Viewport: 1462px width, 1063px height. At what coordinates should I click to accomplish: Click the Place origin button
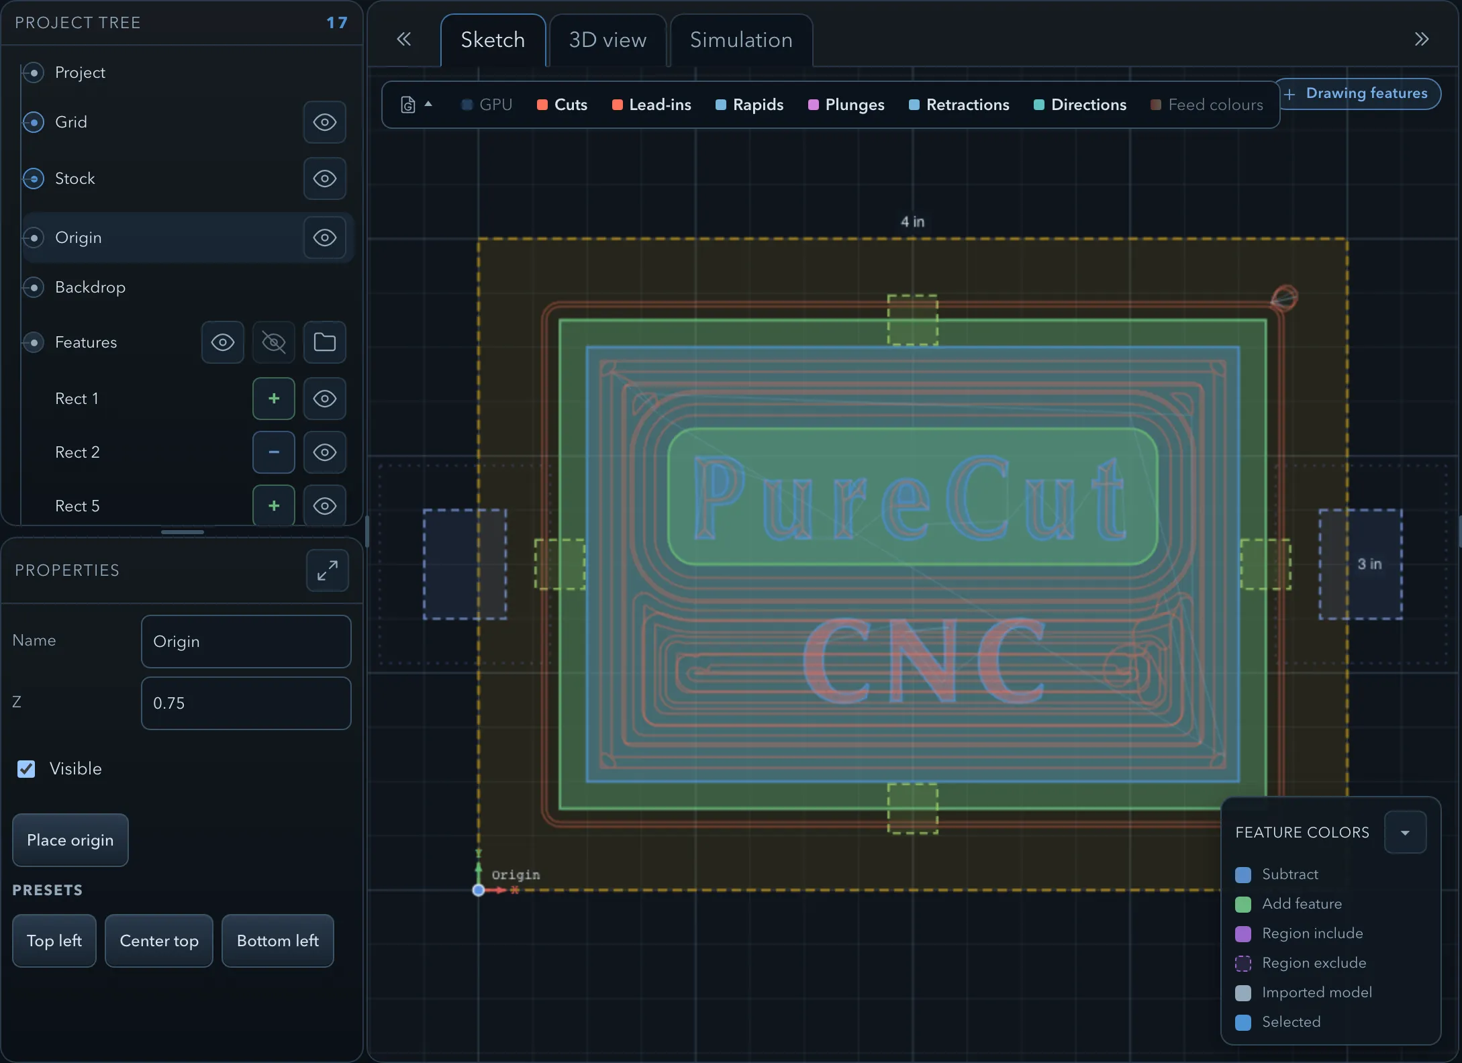(x=70, y=840)
